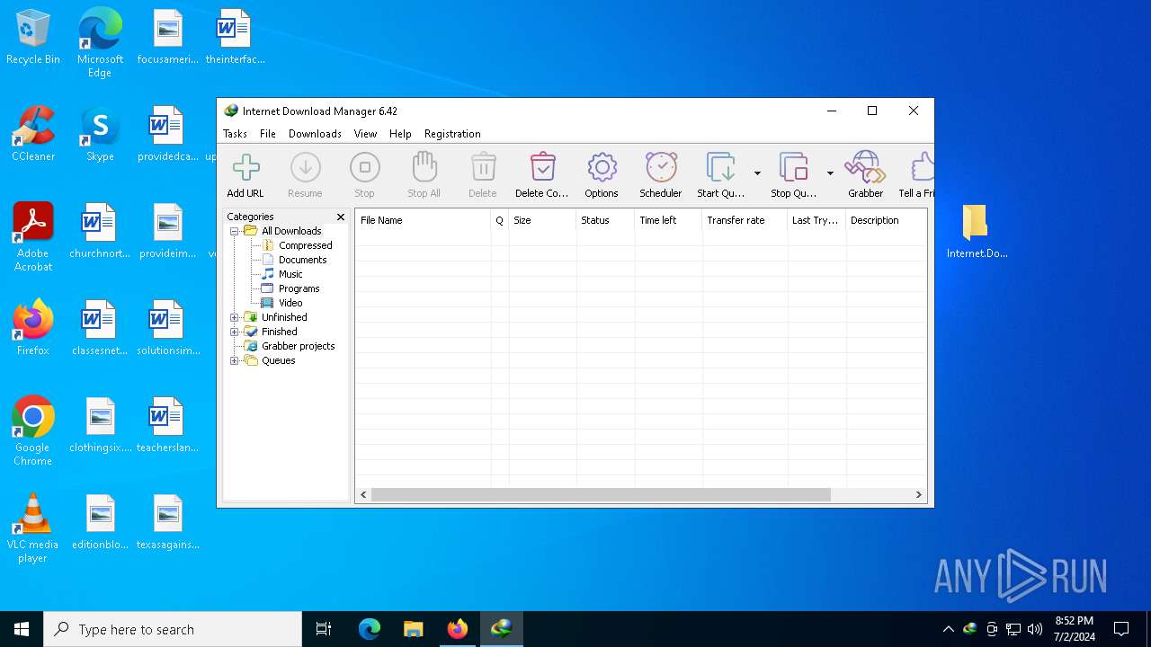This screenshot has width=1151, height=647.
Task: Select the Recycle Bin desktop icon
Action: pos(33,38)
